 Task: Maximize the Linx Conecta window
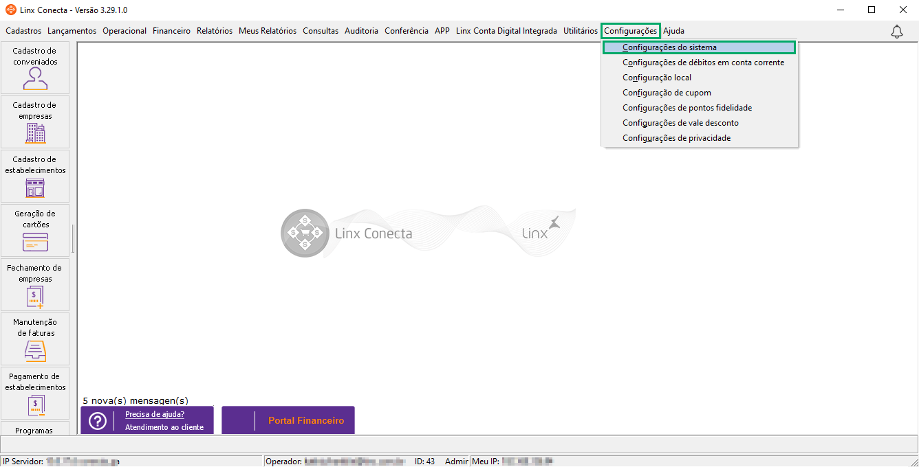(872, 10)
